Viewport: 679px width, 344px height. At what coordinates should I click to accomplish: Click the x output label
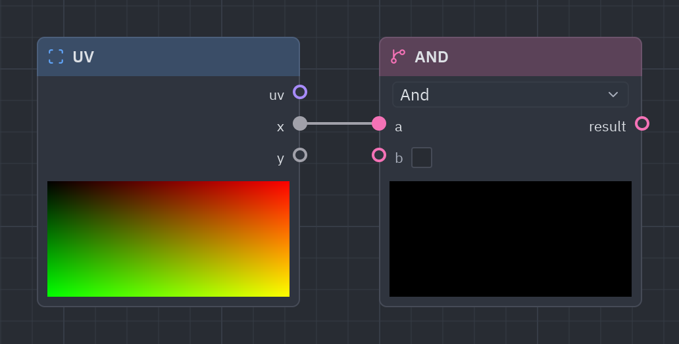coord(280,127)
